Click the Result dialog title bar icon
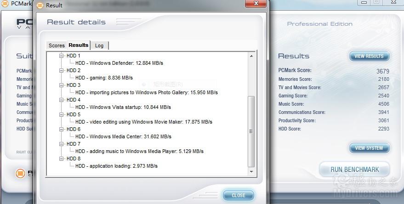Screen dimensions: 404x204 pyautogui.click(x=40, y=6)
